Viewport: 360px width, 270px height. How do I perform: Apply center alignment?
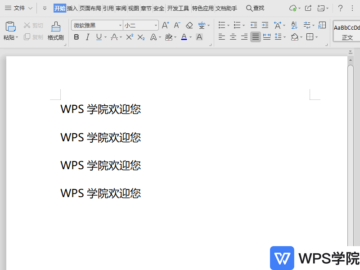point(233,37)
